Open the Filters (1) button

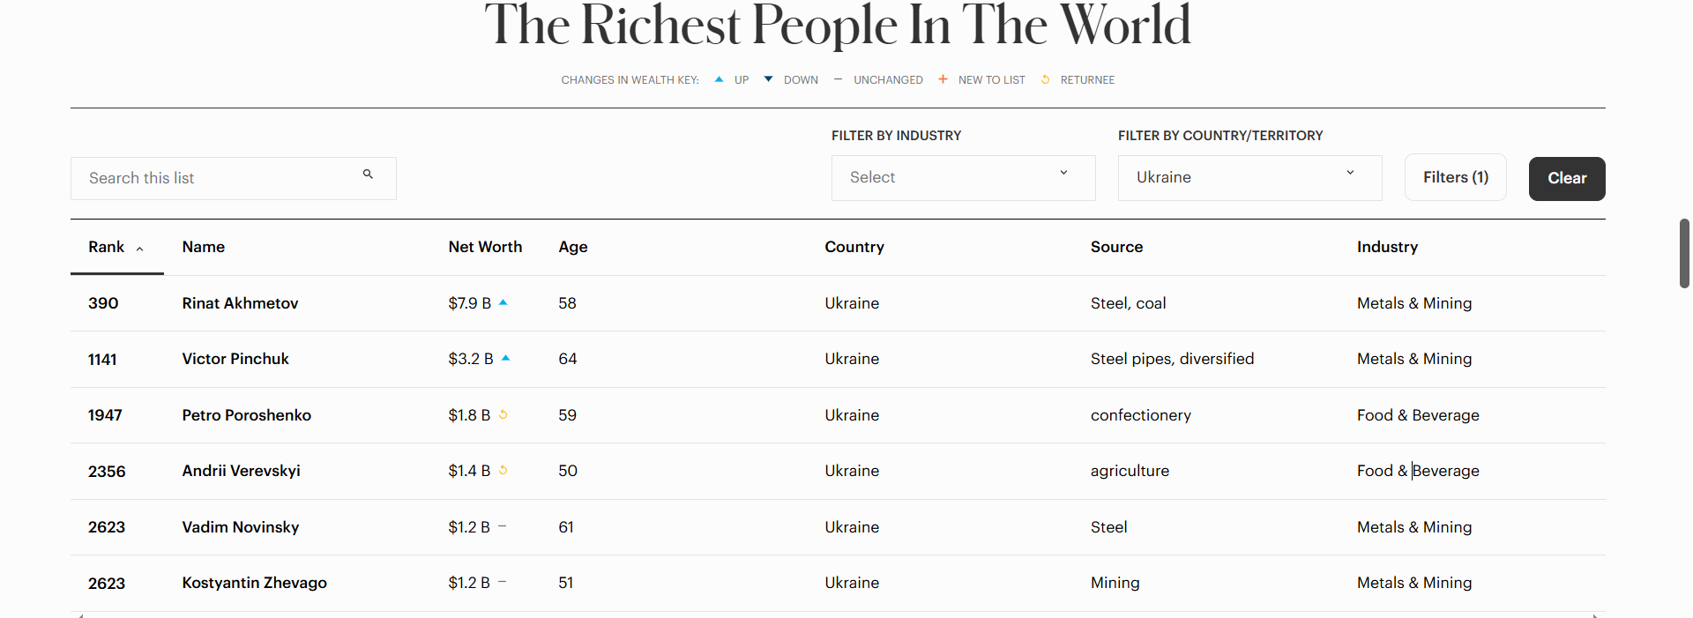(x=1456, y=178)
